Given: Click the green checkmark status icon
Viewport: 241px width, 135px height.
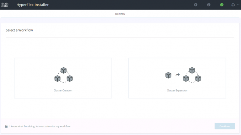Looking at the screenshot, I should point(222,5).
